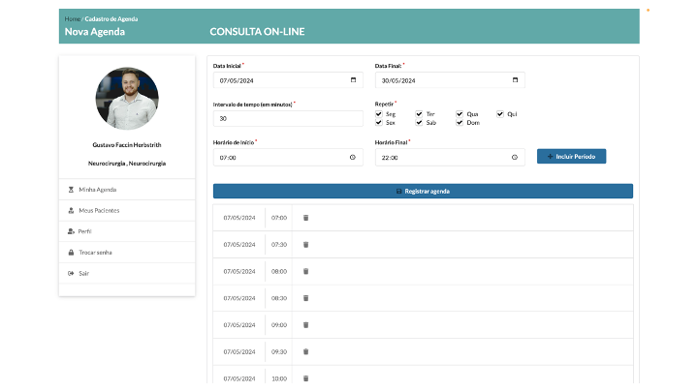The width and height of the screenshot is (698, 392).
Task: Click the Home breadcrumb link
Action: pos(72,18)
